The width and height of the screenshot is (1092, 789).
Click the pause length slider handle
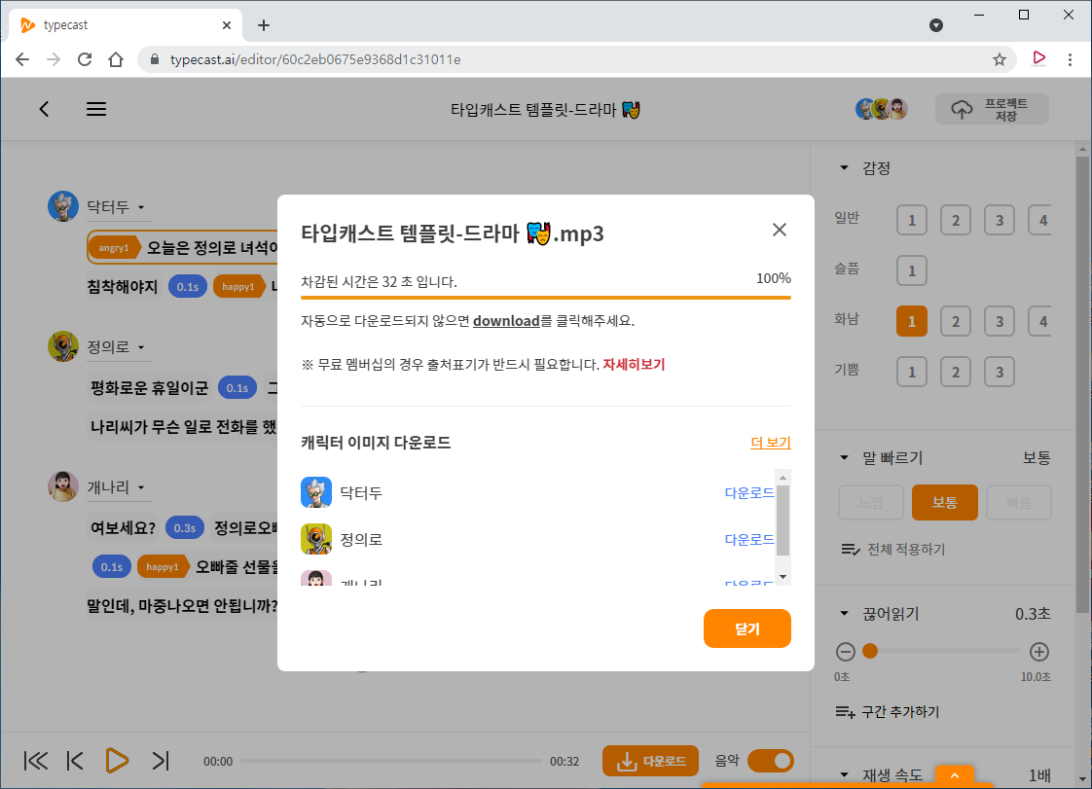tap(870, 651)
